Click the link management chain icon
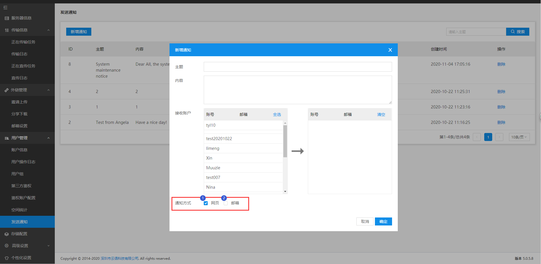This screenshot has height=264, width=541. click(x=7, y=90)
